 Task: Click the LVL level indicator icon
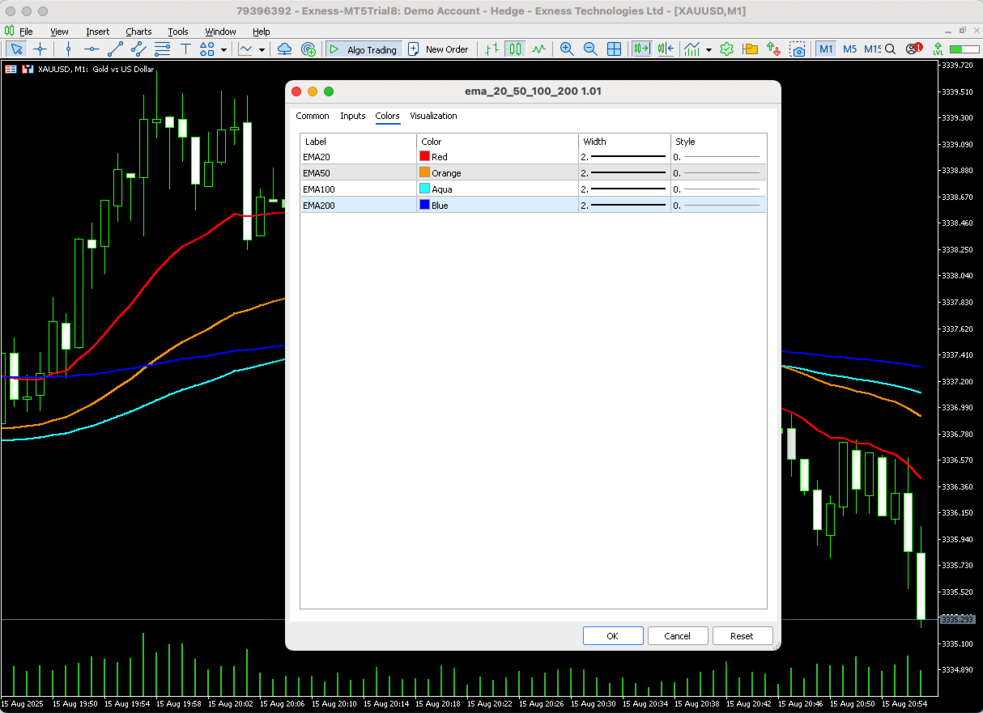(x=939, y=49)
